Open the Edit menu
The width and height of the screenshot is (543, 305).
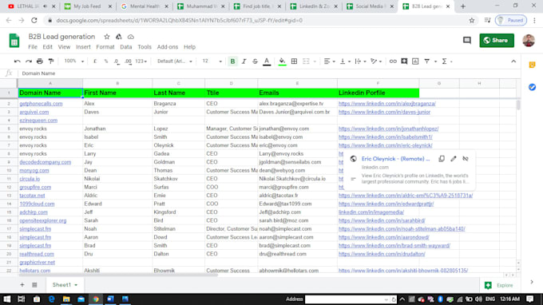click(x=47, y=47)
